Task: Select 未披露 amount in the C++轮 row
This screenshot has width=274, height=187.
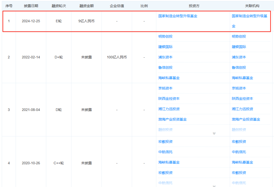Action: pos(87,163)
